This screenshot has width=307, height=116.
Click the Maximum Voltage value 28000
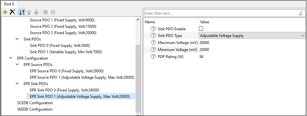205,43
